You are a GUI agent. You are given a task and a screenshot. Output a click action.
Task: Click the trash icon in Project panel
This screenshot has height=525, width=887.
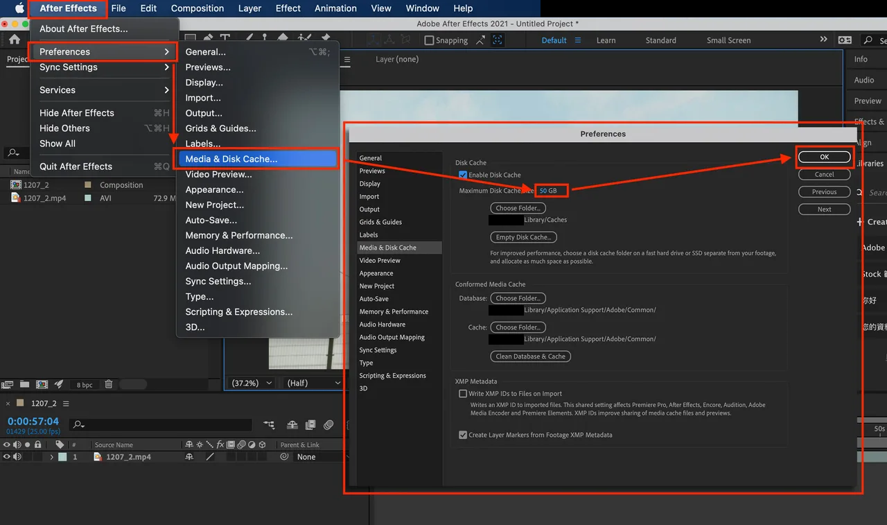pyautogui.click(x=109, y=384)
